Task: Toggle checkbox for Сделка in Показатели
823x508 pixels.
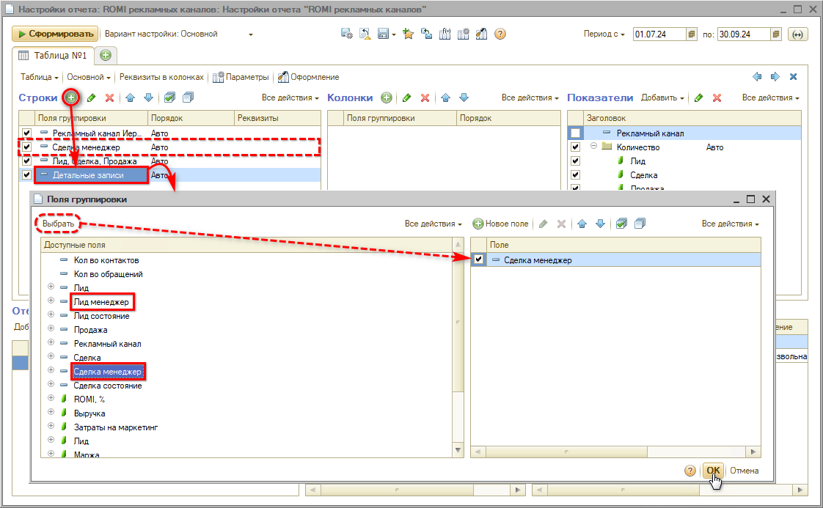Action: pyautogui.click(x=576, y=174)
